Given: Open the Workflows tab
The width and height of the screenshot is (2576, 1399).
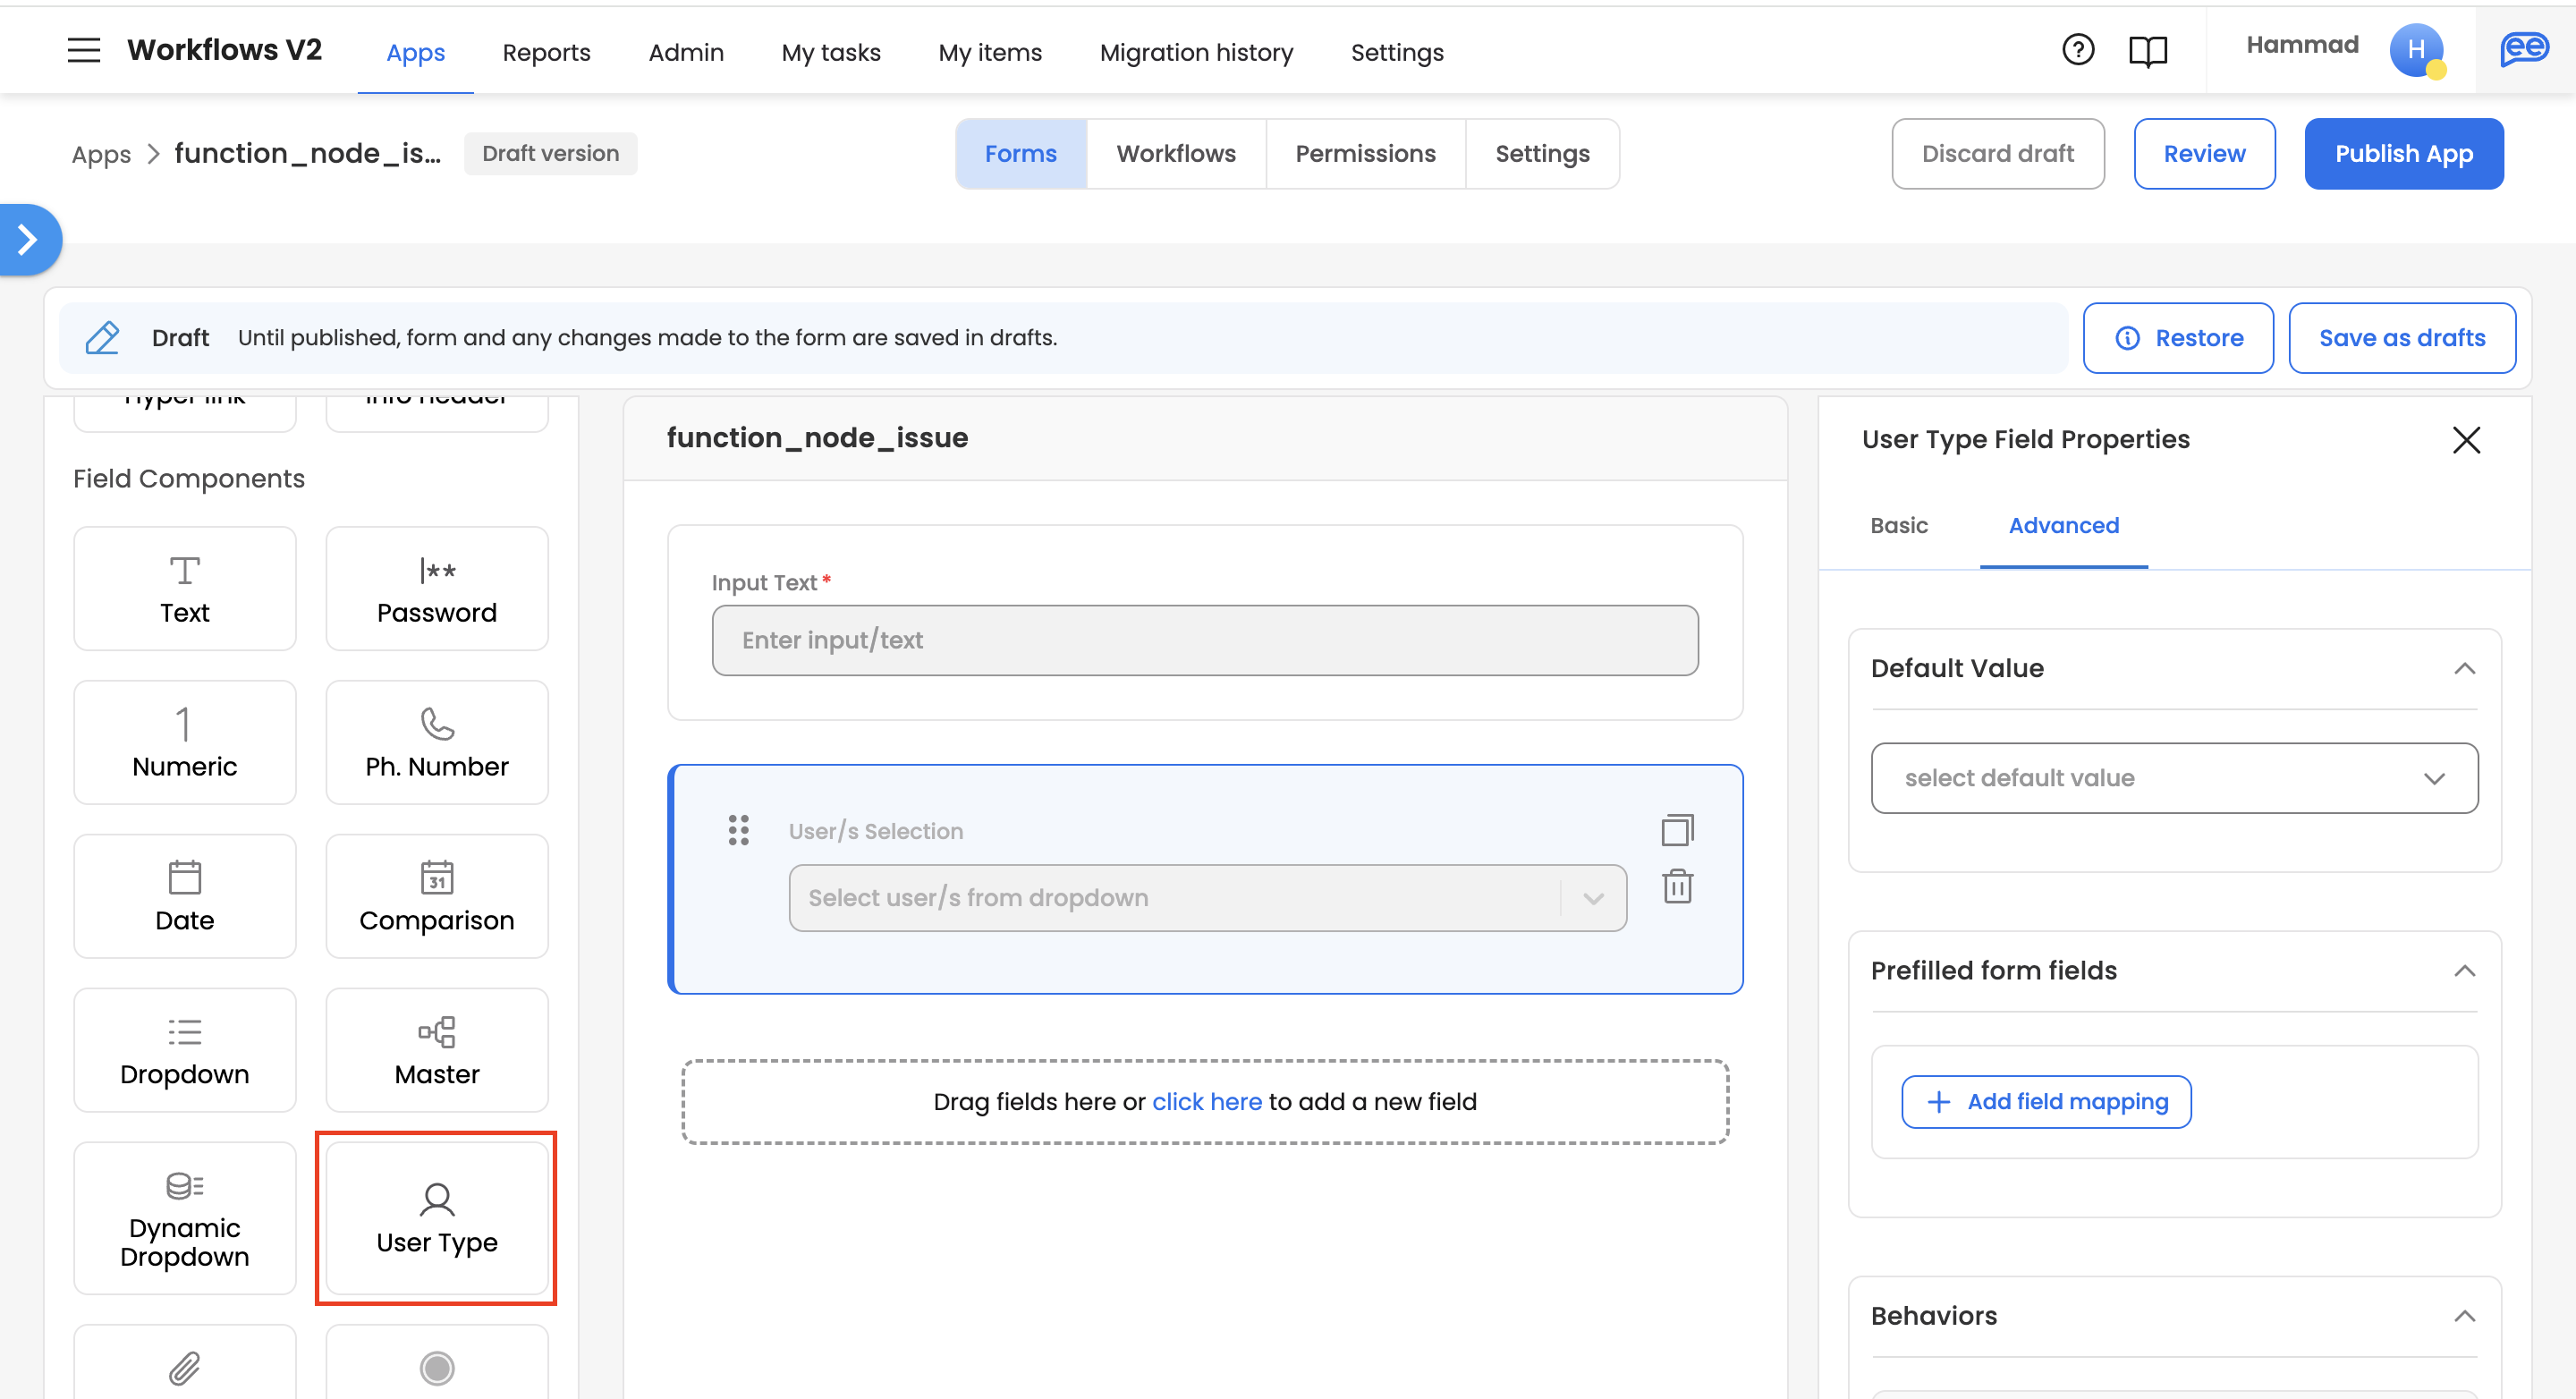Looking at the screenshot, I should (x=1175, y=153).
